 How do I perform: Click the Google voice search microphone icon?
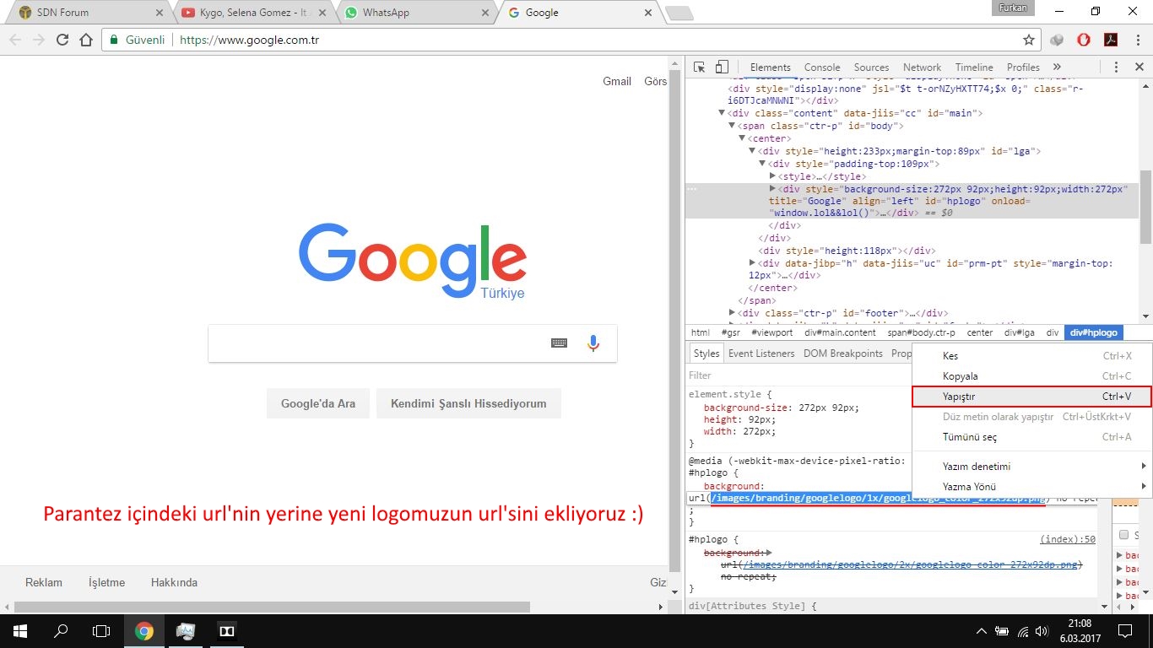click(x=593, y=343)
